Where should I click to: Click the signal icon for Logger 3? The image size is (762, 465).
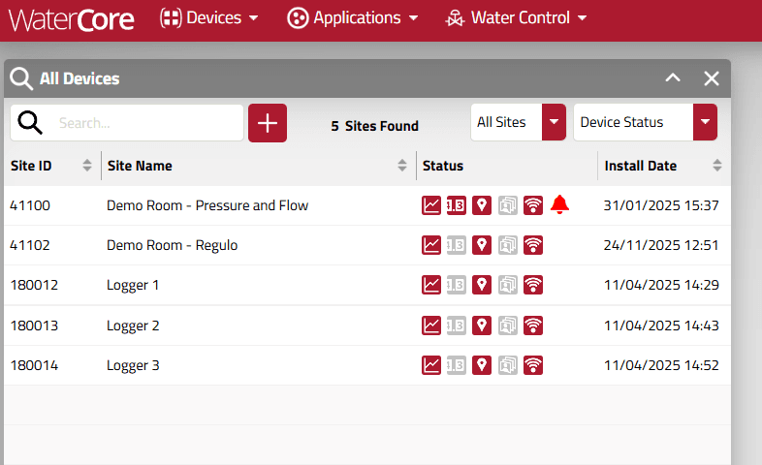(532, 365)
